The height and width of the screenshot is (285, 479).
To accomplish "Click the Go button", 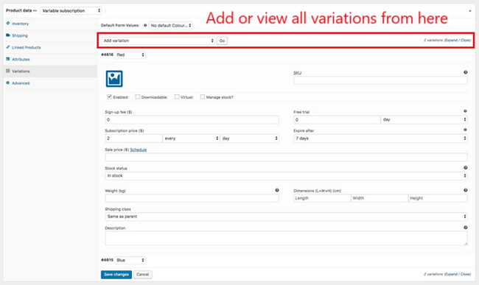I will 222,41.
